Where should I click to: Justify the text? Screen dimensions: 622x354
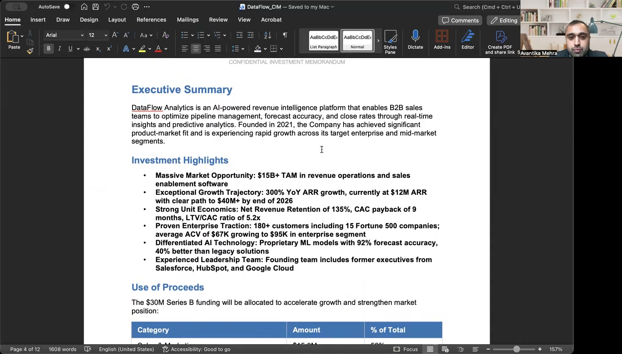[x=218, y=49]
